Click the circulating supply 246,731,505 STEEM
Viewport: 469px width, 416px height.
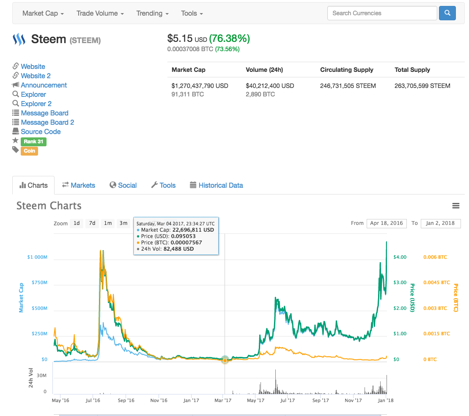tap(348, 86)
